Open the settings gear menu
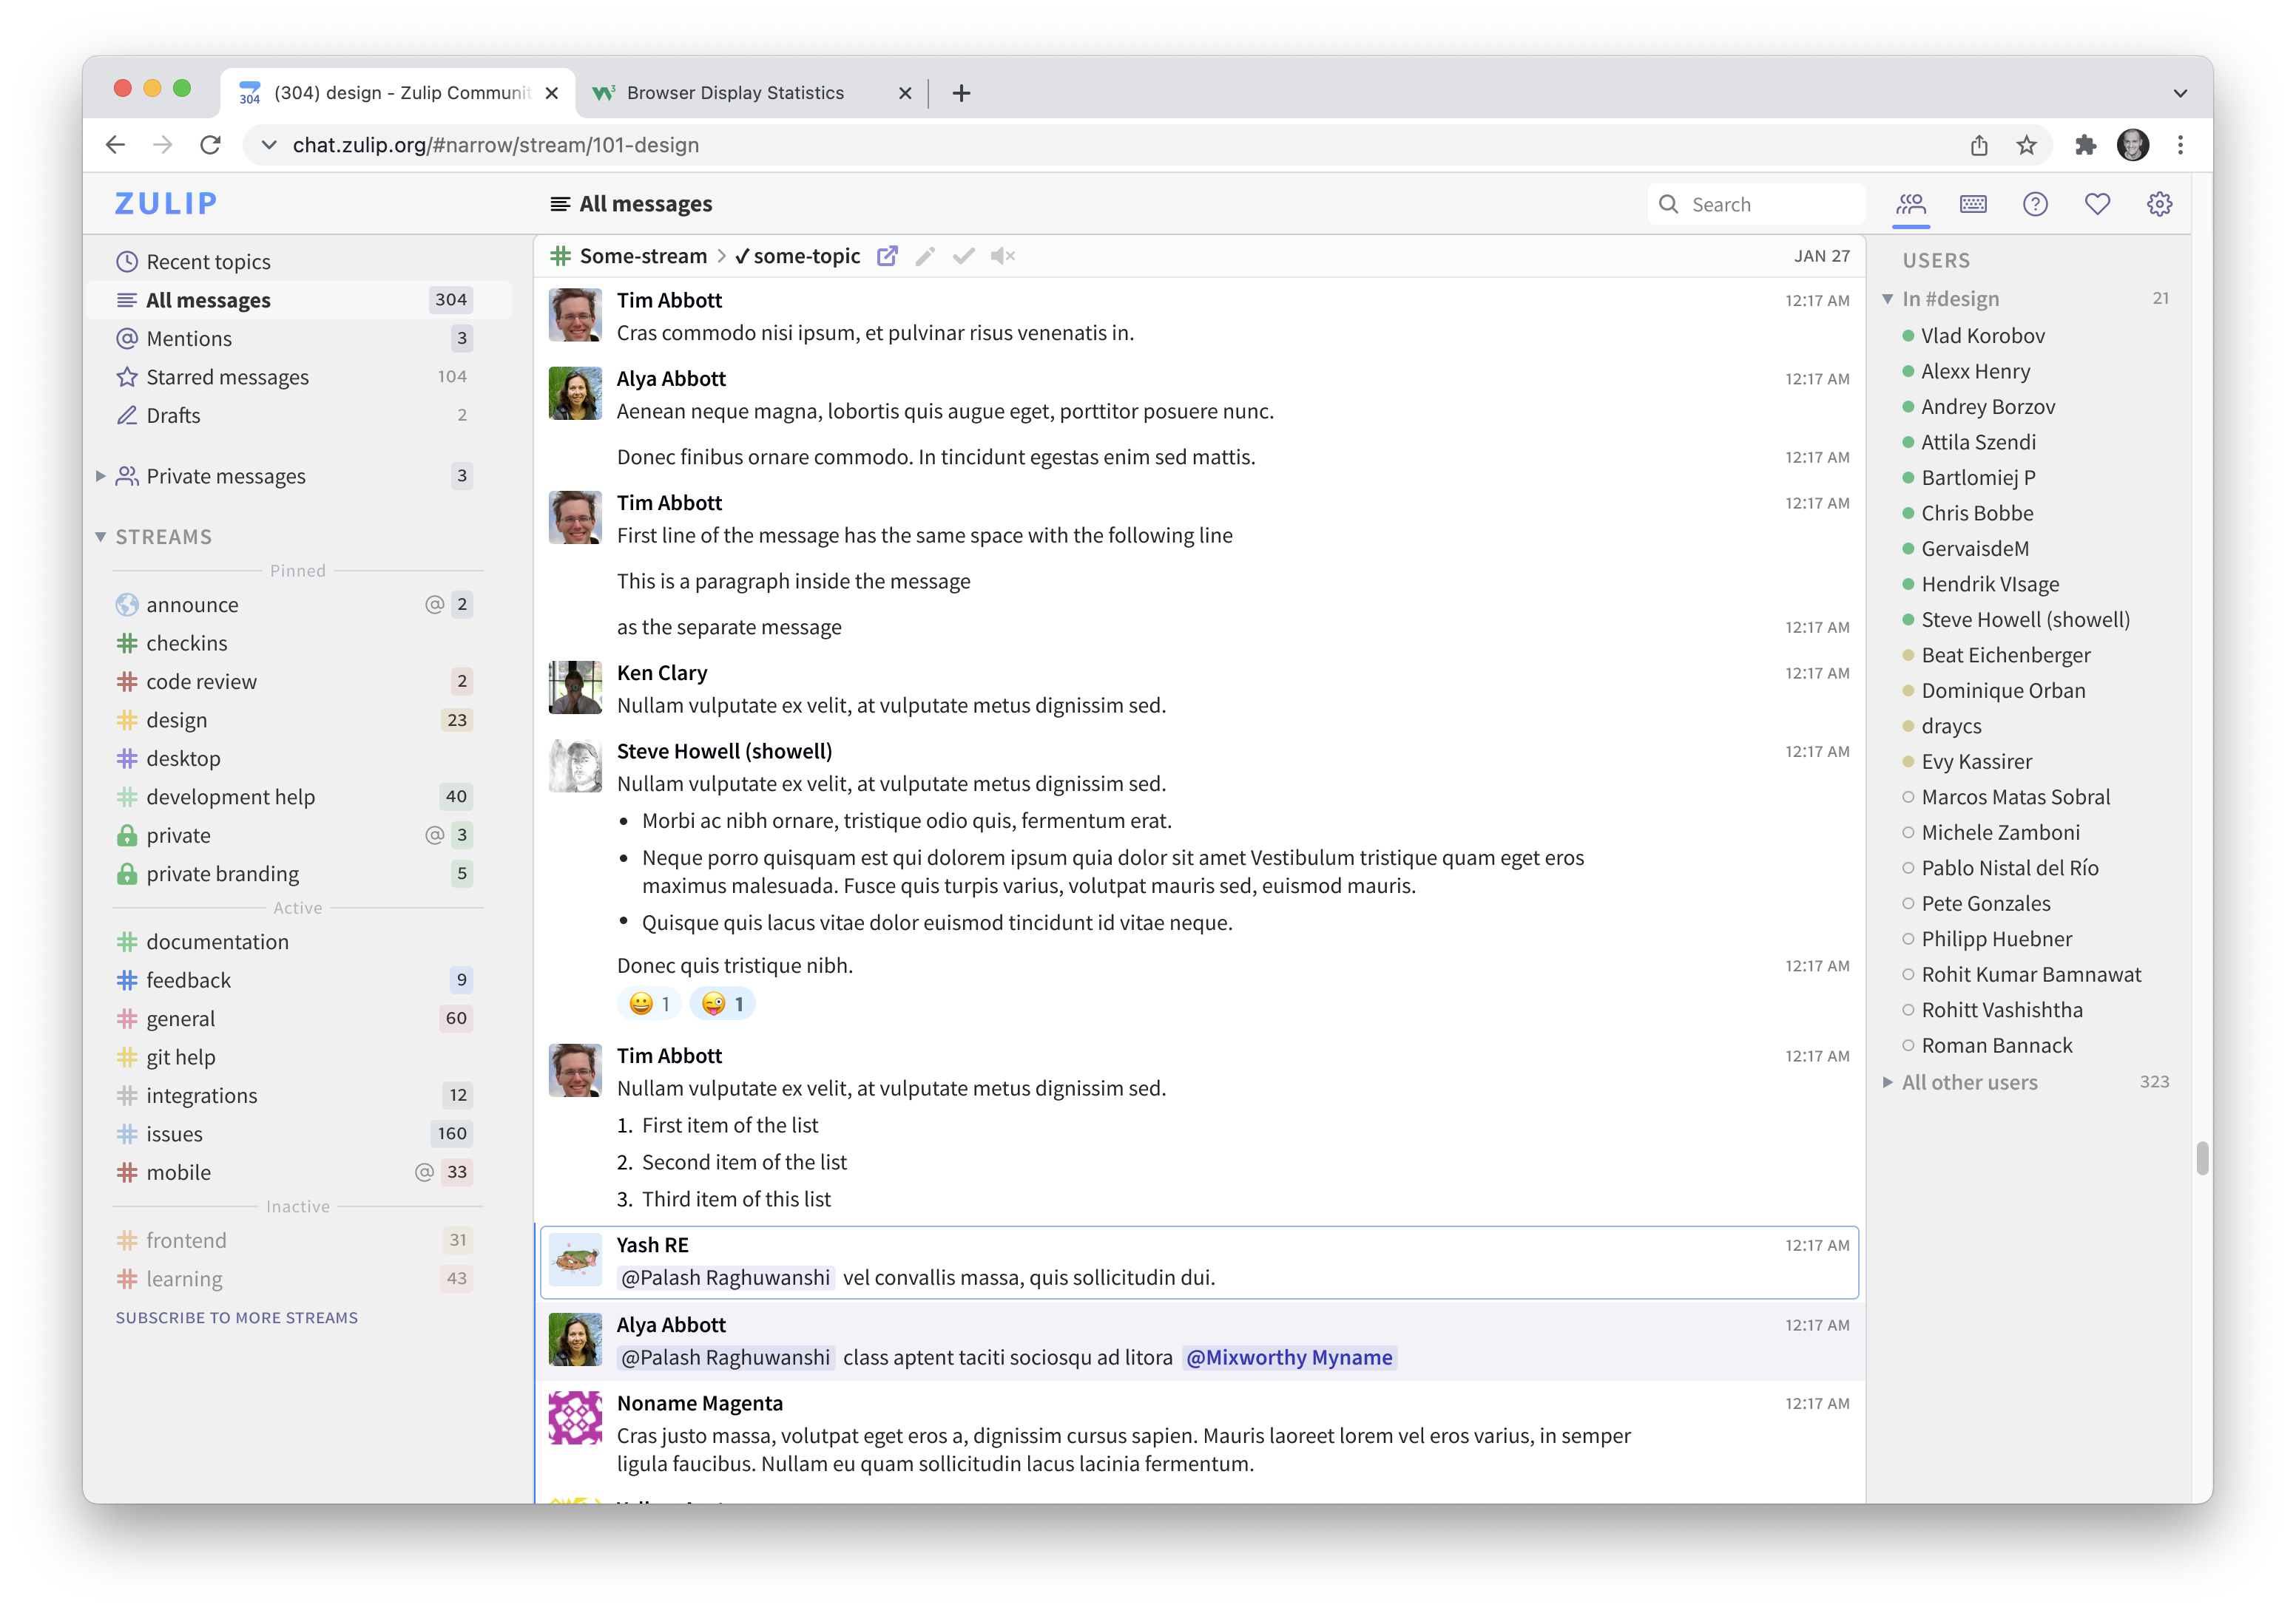Image resolution: width=2296 pixels, height=1613 pixels. click(x=2159, y=203)
